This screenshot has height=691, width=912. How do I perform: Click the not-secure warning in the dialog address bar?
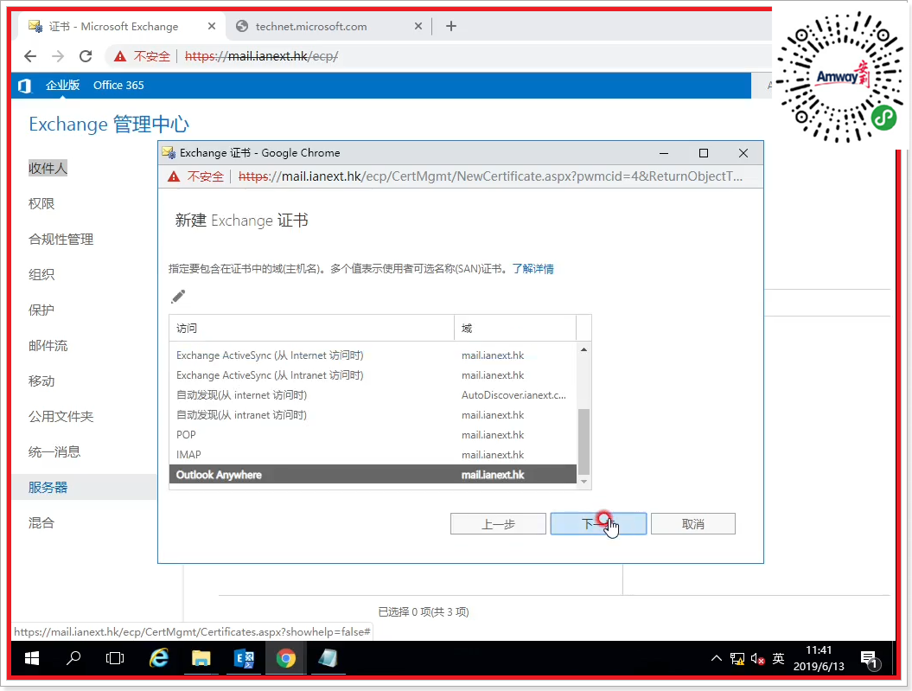click(x=174, y=176)
